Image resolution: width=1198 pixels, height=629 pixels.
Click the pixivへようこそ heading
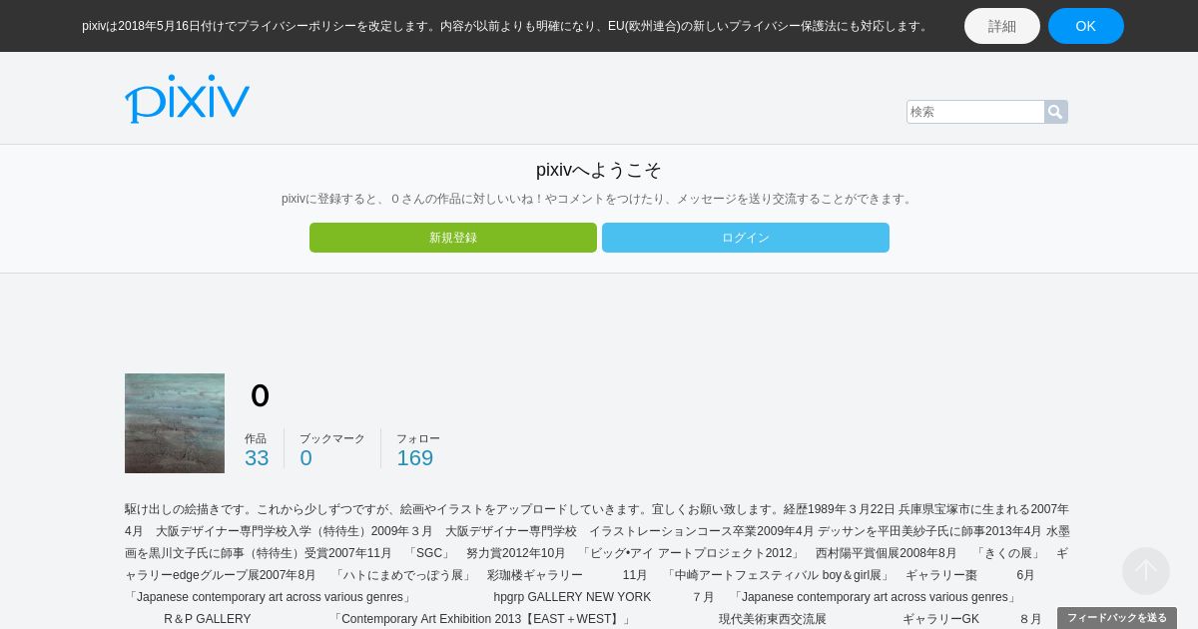pyautogui.click(x=599, y=170)
